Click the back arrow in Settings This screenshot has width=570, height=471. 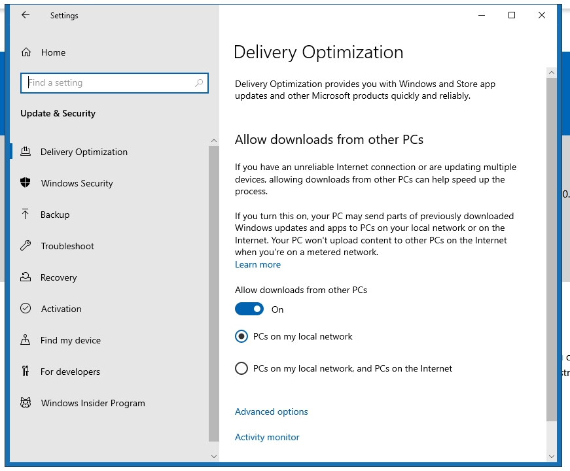[26, 15]
